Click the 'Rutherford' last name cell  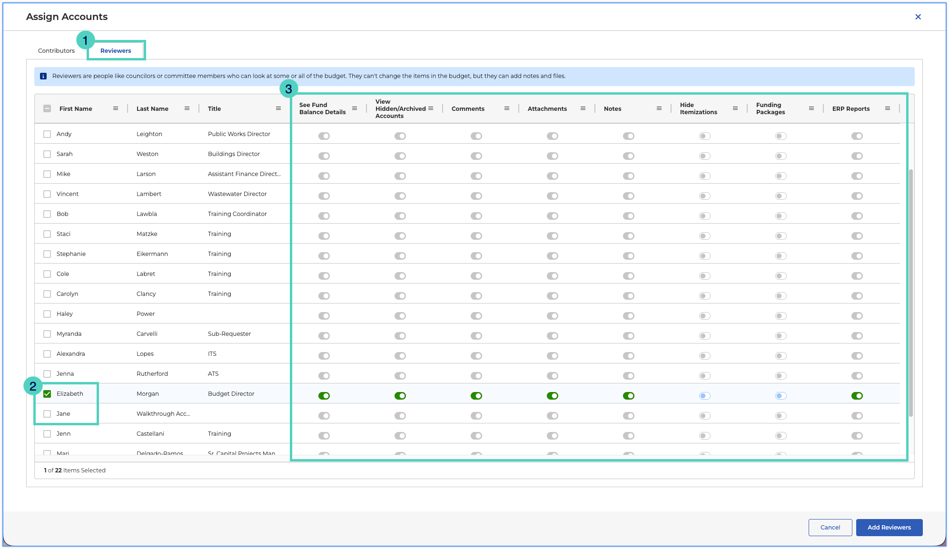point(152,374)
